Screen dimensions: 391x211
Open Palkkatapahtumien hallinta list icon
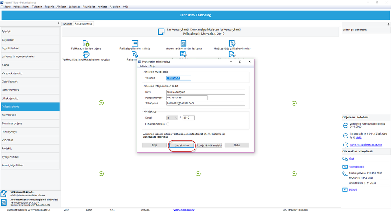coord(135,43)
